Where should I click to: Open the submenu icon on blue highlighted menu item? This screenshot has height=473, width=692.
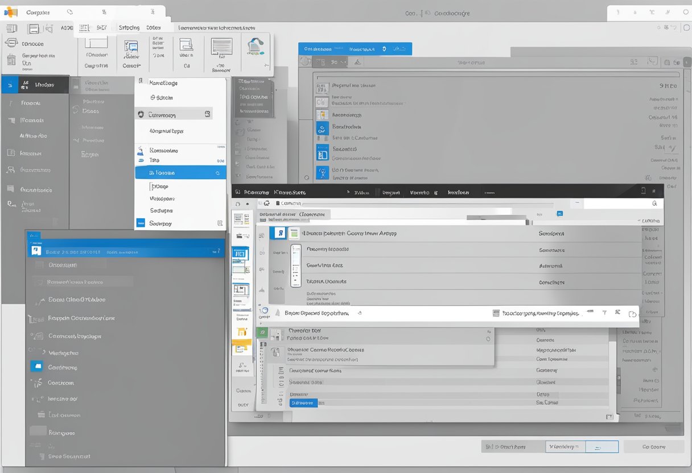pyautogui.click(x=217, y=173)
